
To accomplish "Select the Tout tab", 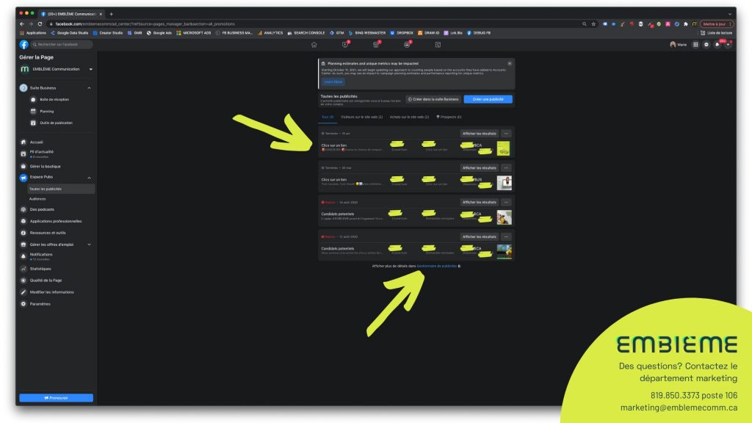I will [x=327, y=117].
